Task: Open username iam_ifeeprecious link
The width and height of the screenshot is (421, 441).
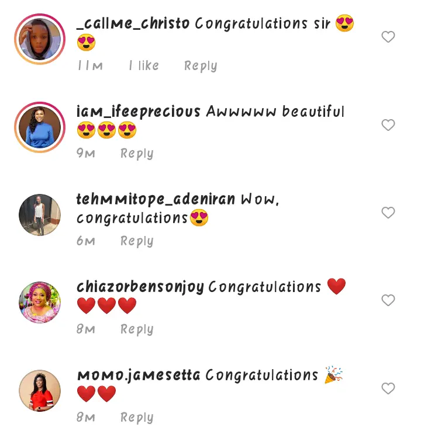Action: [x=138, y=112]
